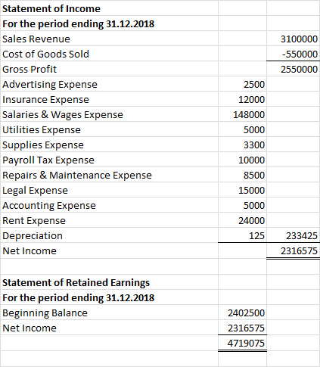The height and width of the screenshot is (367, 320).
Task: Click the Accounting Expense label
Action: click(49, 206)
